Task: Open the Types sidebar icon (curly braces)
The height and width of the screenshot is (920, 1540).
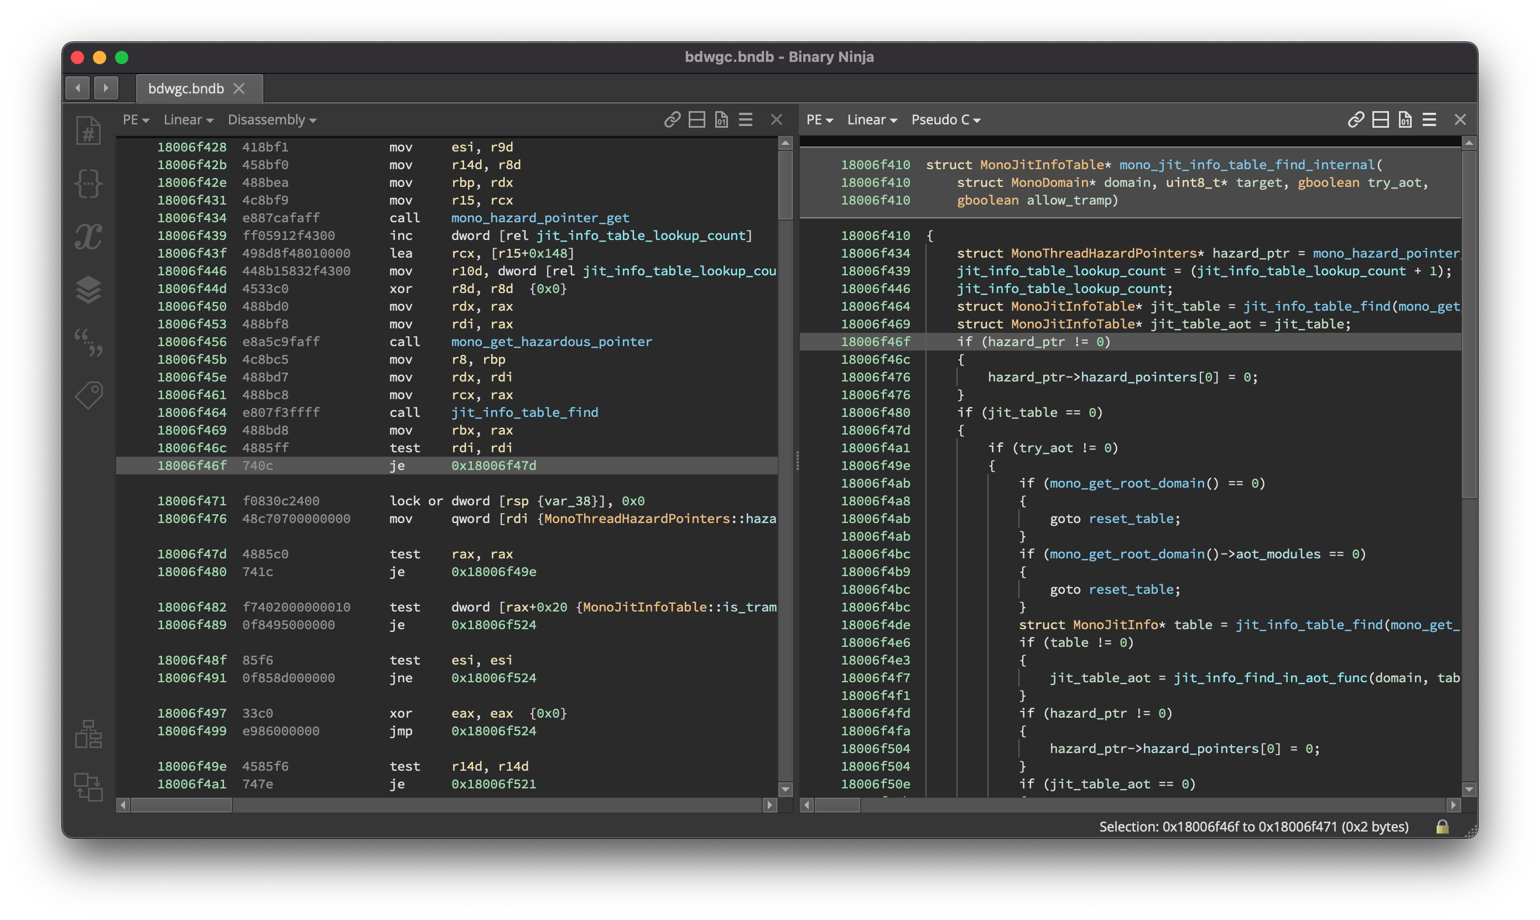Action: 89,184
